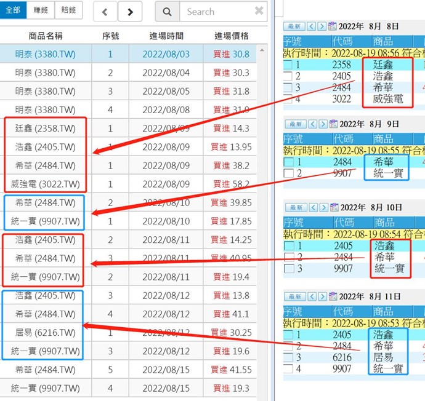The height and width of the screenshot is (401, 425).
Task: Select checkbox for 6216 居易 row
Action: [288, 357]
